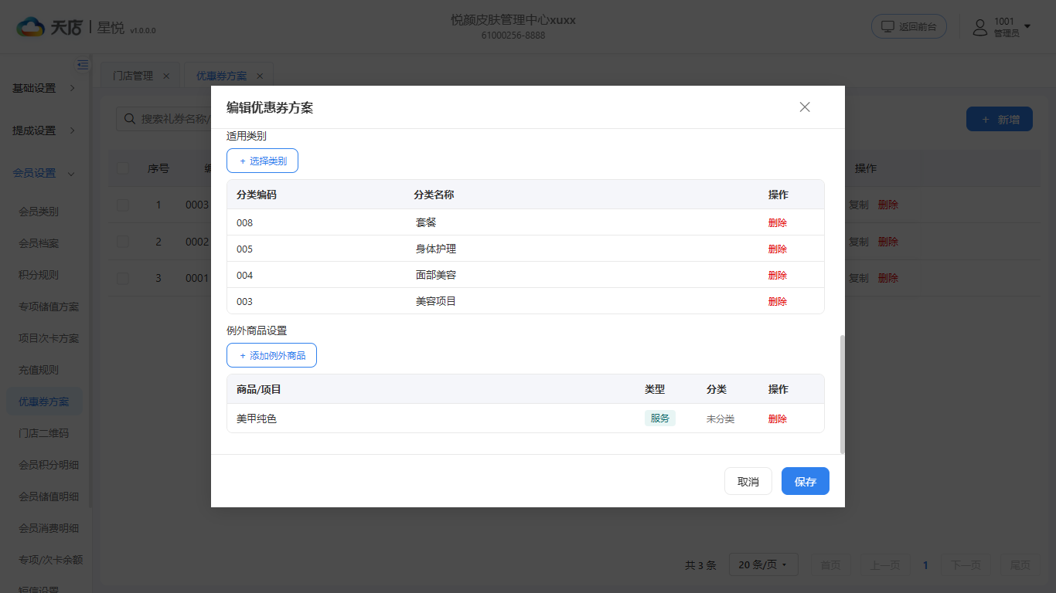
Task: Go to the 首页 first page
Action: click(x=830, y=565)
